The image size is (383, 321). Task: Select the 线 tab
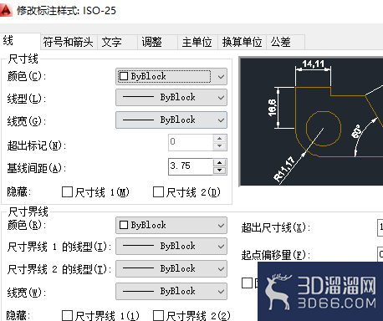[20, 41]
